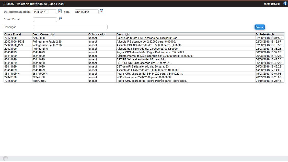Select the TREFL RED row
288x162 pixels.
pyautogui.click(x=77, y=81)
